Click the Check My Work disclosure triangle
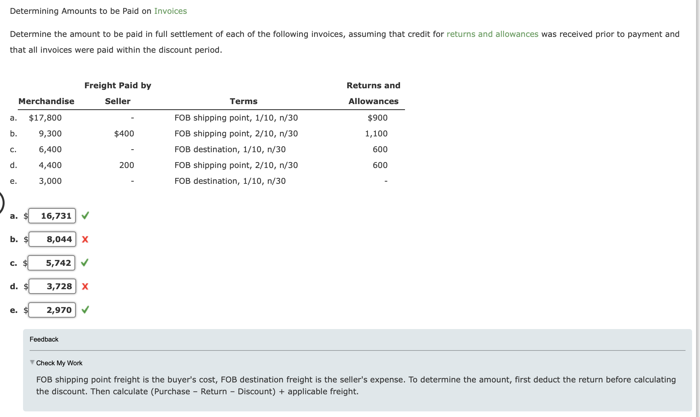This screenshot has height=417, width=700. pos(32,362)
